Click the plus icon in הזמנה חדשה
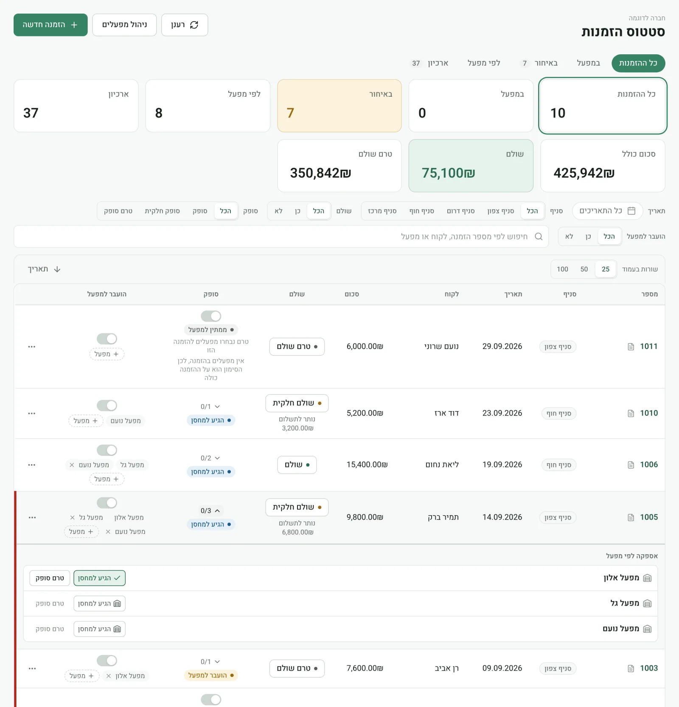This screenshot has height=707, width=679. pyautogui.click(x=74, y=25)
